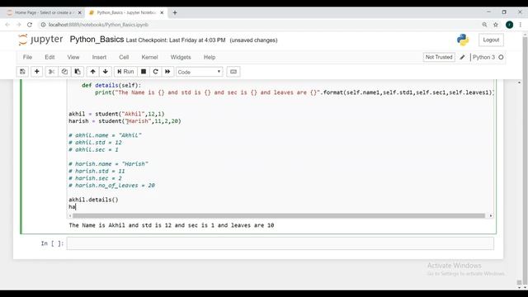Viewport: 528px width, 297px height.
Task: Insert cell below with the plus icon
Action: pos(36,72)
